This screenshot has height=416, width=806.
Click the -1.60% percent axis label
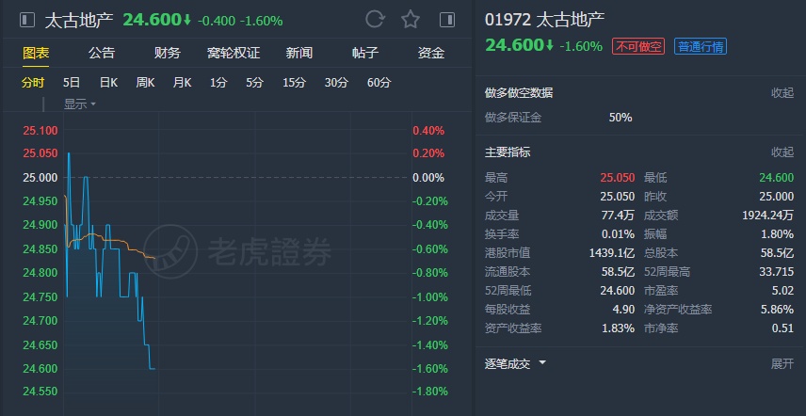point(430,369)
